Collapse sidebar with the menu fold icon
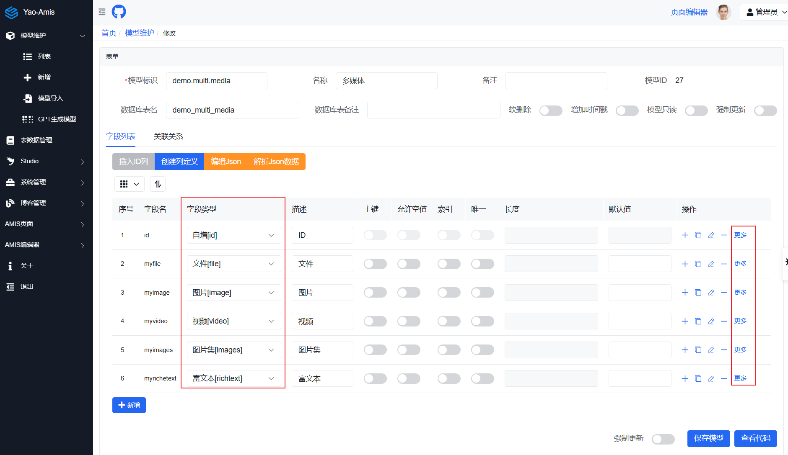 point(102,12)
